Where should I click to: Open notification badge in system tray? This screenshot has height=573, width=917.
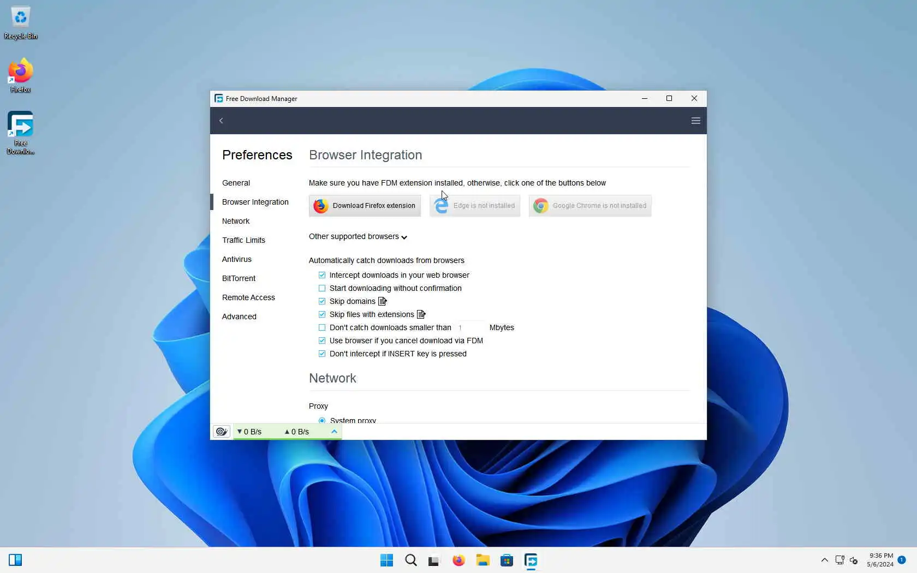(902, 560)
